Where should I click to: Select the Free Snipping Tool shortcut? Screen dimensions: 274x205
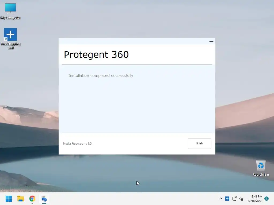click(10, 39)
